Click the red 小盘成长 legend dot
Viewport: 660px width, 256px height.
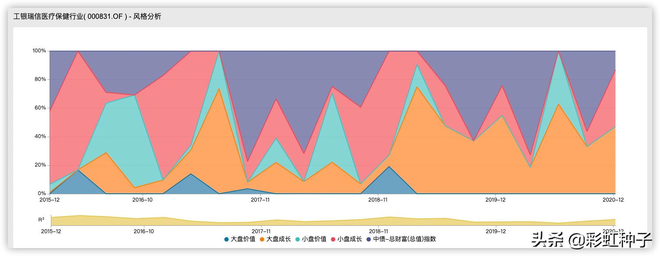pyautogui.click(x=333, y=238)
